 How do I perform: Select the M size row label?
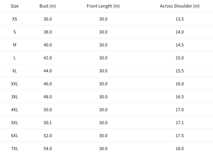[x=14, y=45]
